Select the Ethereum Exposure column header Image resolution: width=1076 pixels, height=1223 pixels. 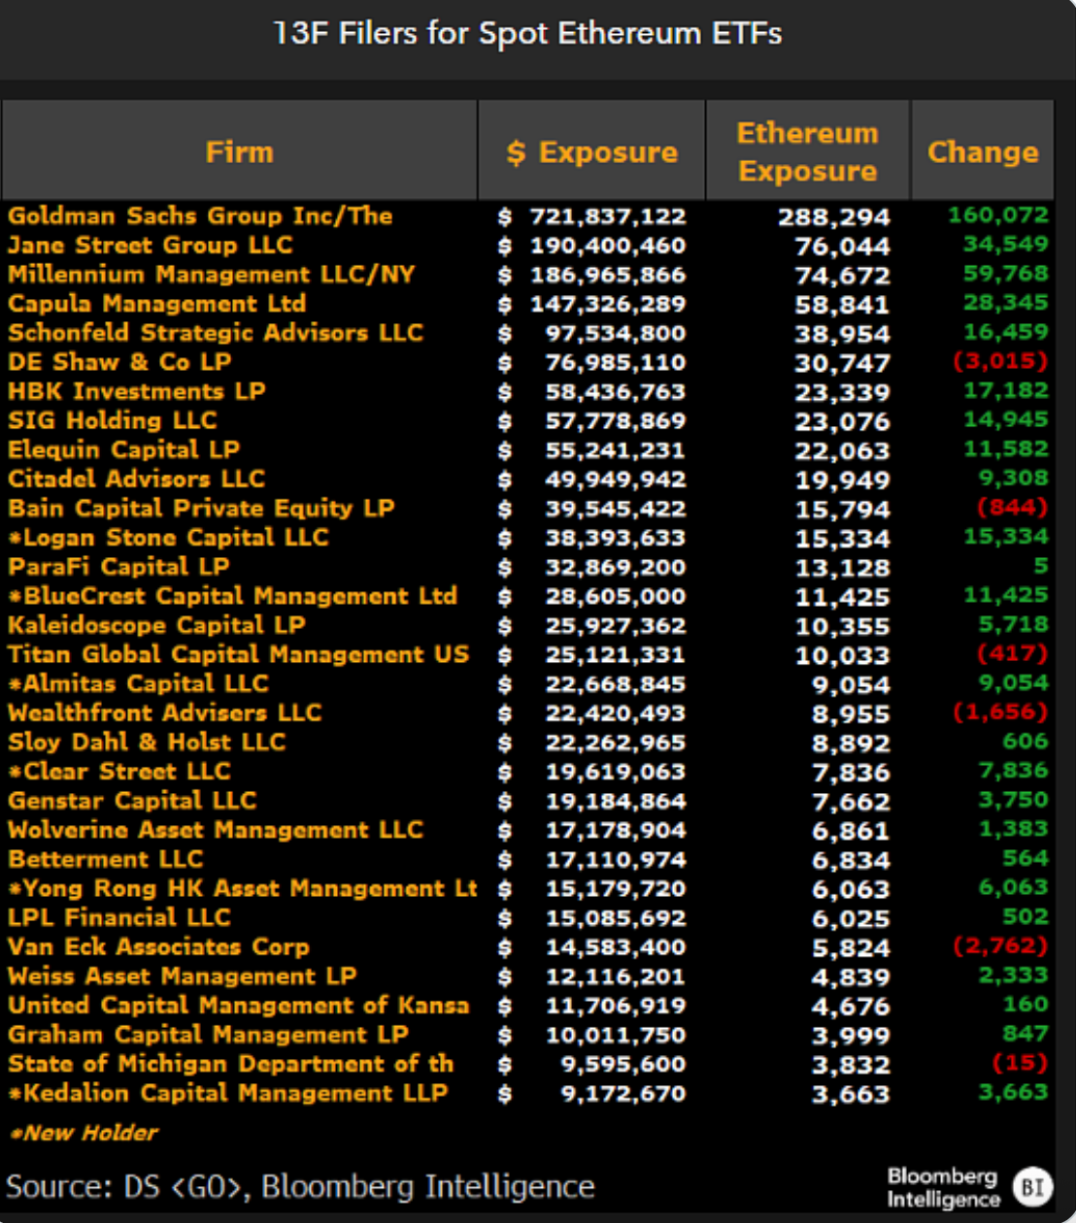click(808, 151)
